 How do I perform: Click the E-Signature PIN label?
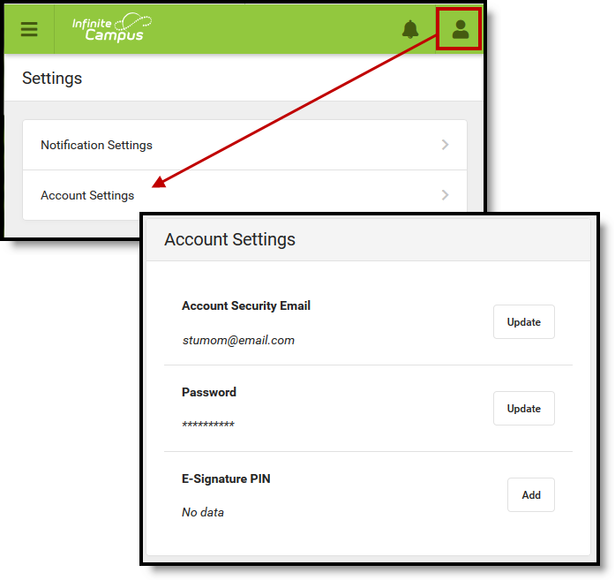tap(226, 478)
